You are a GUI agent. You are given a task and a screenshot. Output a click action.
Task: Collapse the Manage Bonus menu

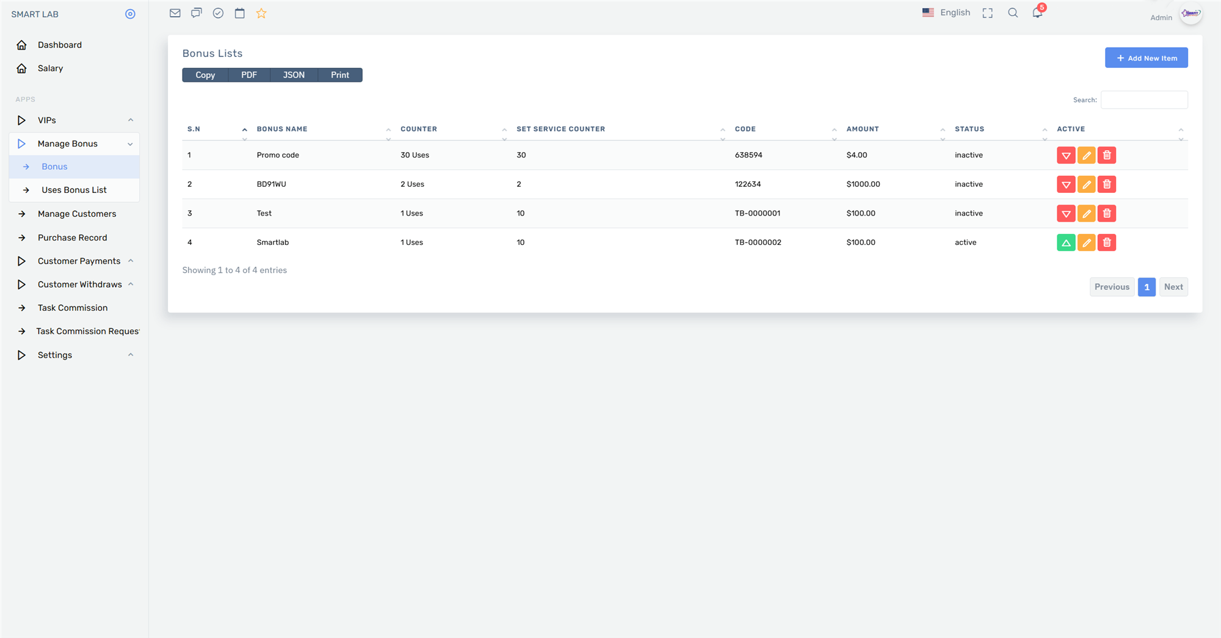pos(74,143)
